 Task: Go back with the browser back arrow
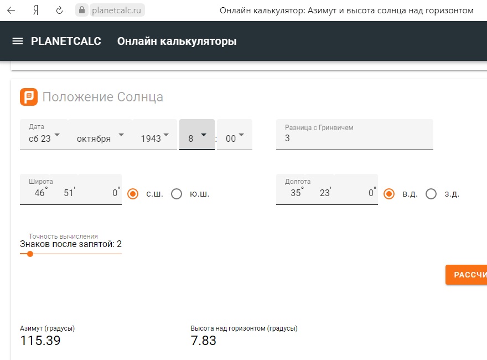point(11,11)
